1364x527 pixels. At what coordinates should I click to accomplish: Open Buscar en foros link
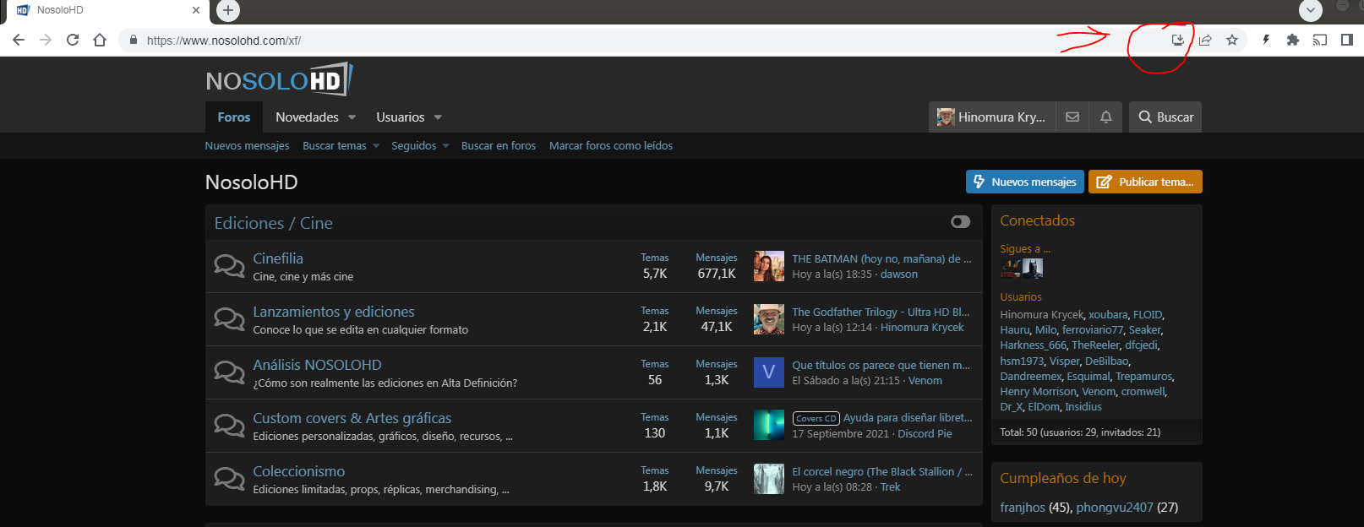coord(499,146)
